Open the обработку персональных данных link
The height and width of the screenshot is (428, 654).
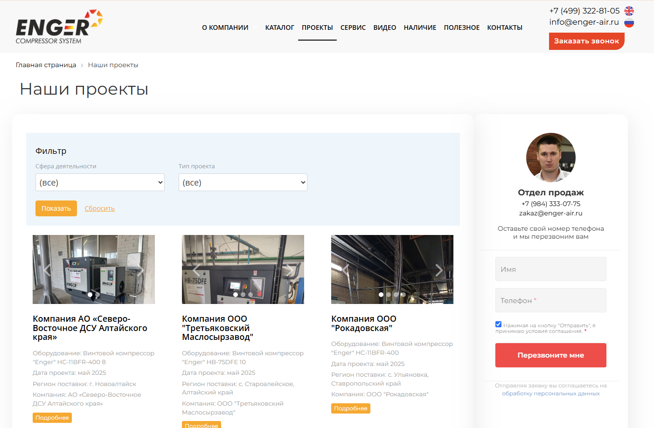[551, 393]
